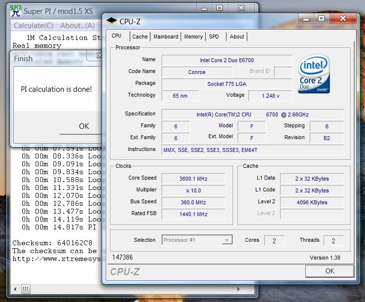Viewport: 365px width, 302px height.
Task: Click the L1 Code value '2 x 32 KBytes'
Action: click(x=312, y=190)
